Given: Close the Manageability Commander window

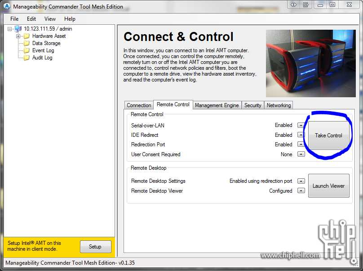Looking at the screenshot, I should pyautogui.click(x=350, y=5).
